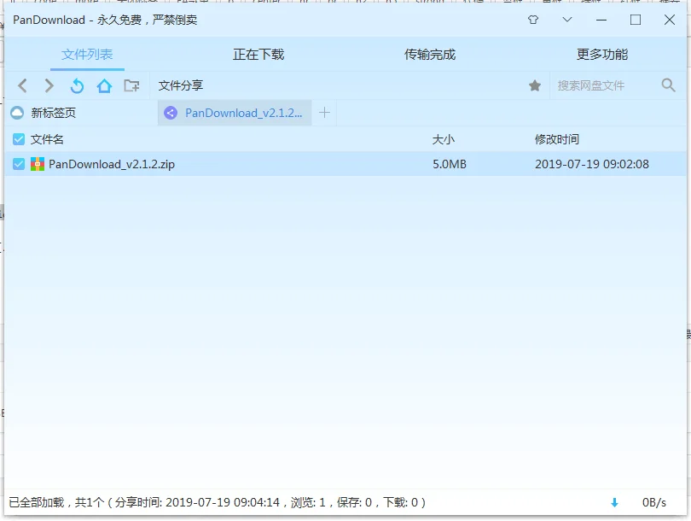Click the share icon on PanDownload tab
Screen dimensions: 691x521
pyautogui.click(x=171, y=113)
